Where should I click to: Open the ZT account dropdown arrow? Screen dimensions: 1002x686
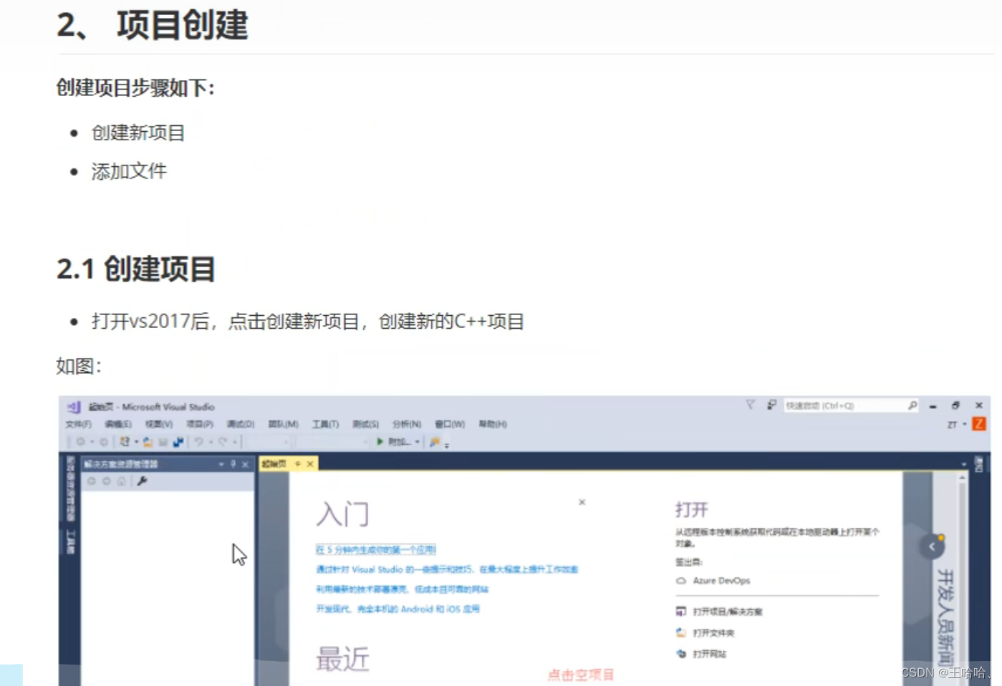[965, 425]
